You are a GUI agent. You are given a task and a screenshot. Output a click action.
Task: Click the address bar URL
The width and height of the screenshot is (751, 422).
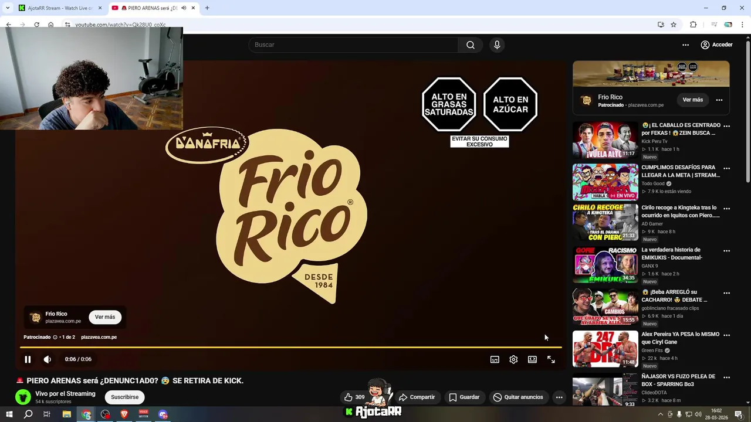point(120,25)
